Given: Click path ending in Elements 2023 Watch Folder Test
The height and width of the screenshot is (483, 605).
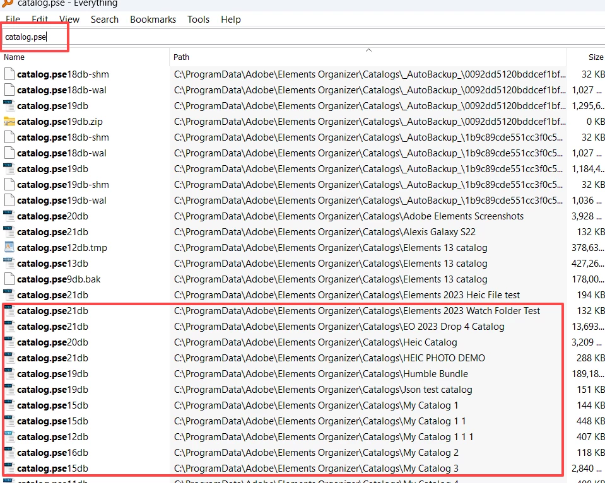Looking at the screenshot, I should click(x=357, y=311).
